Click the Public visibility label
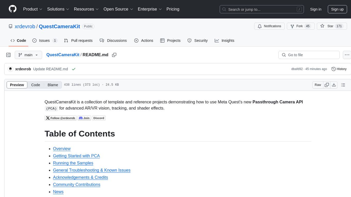Screen dimensions: 351x197 88,26
